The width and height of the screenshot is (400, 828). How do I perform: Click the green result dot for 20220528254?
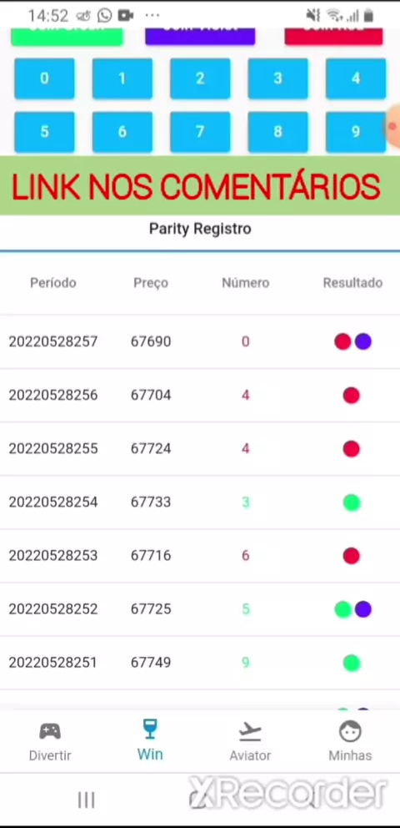coord(352,502)
